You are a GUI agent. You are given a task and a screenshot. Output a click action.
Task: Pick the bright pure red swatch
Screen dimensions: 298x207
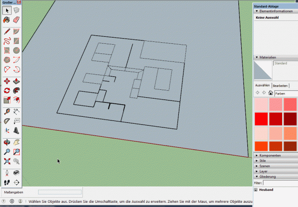[261, 119]
